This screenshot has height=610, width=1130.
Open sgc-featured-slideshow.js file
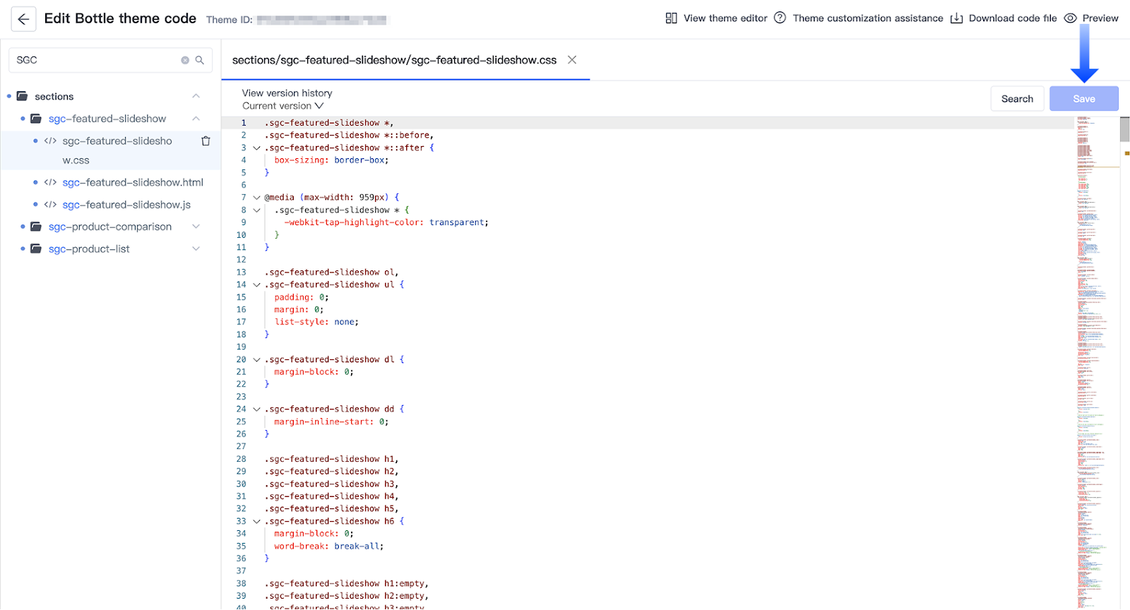126,205
